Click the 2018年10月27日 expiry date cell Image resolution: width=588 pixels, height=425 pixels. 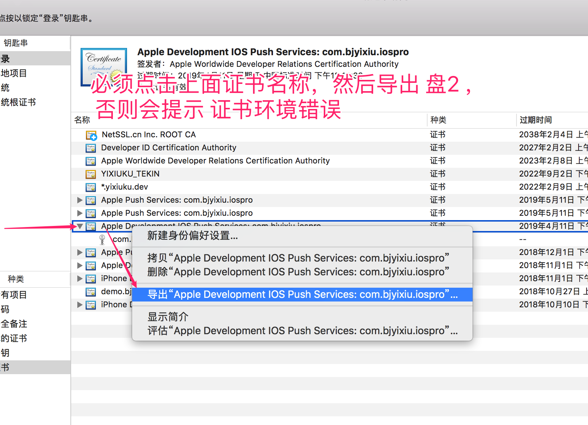(x=553, y=292)
